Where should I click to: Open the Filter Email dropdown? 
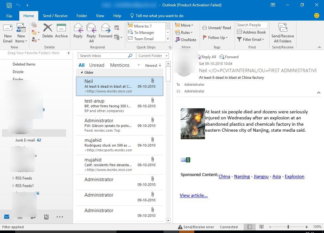[x=251, y=39]
